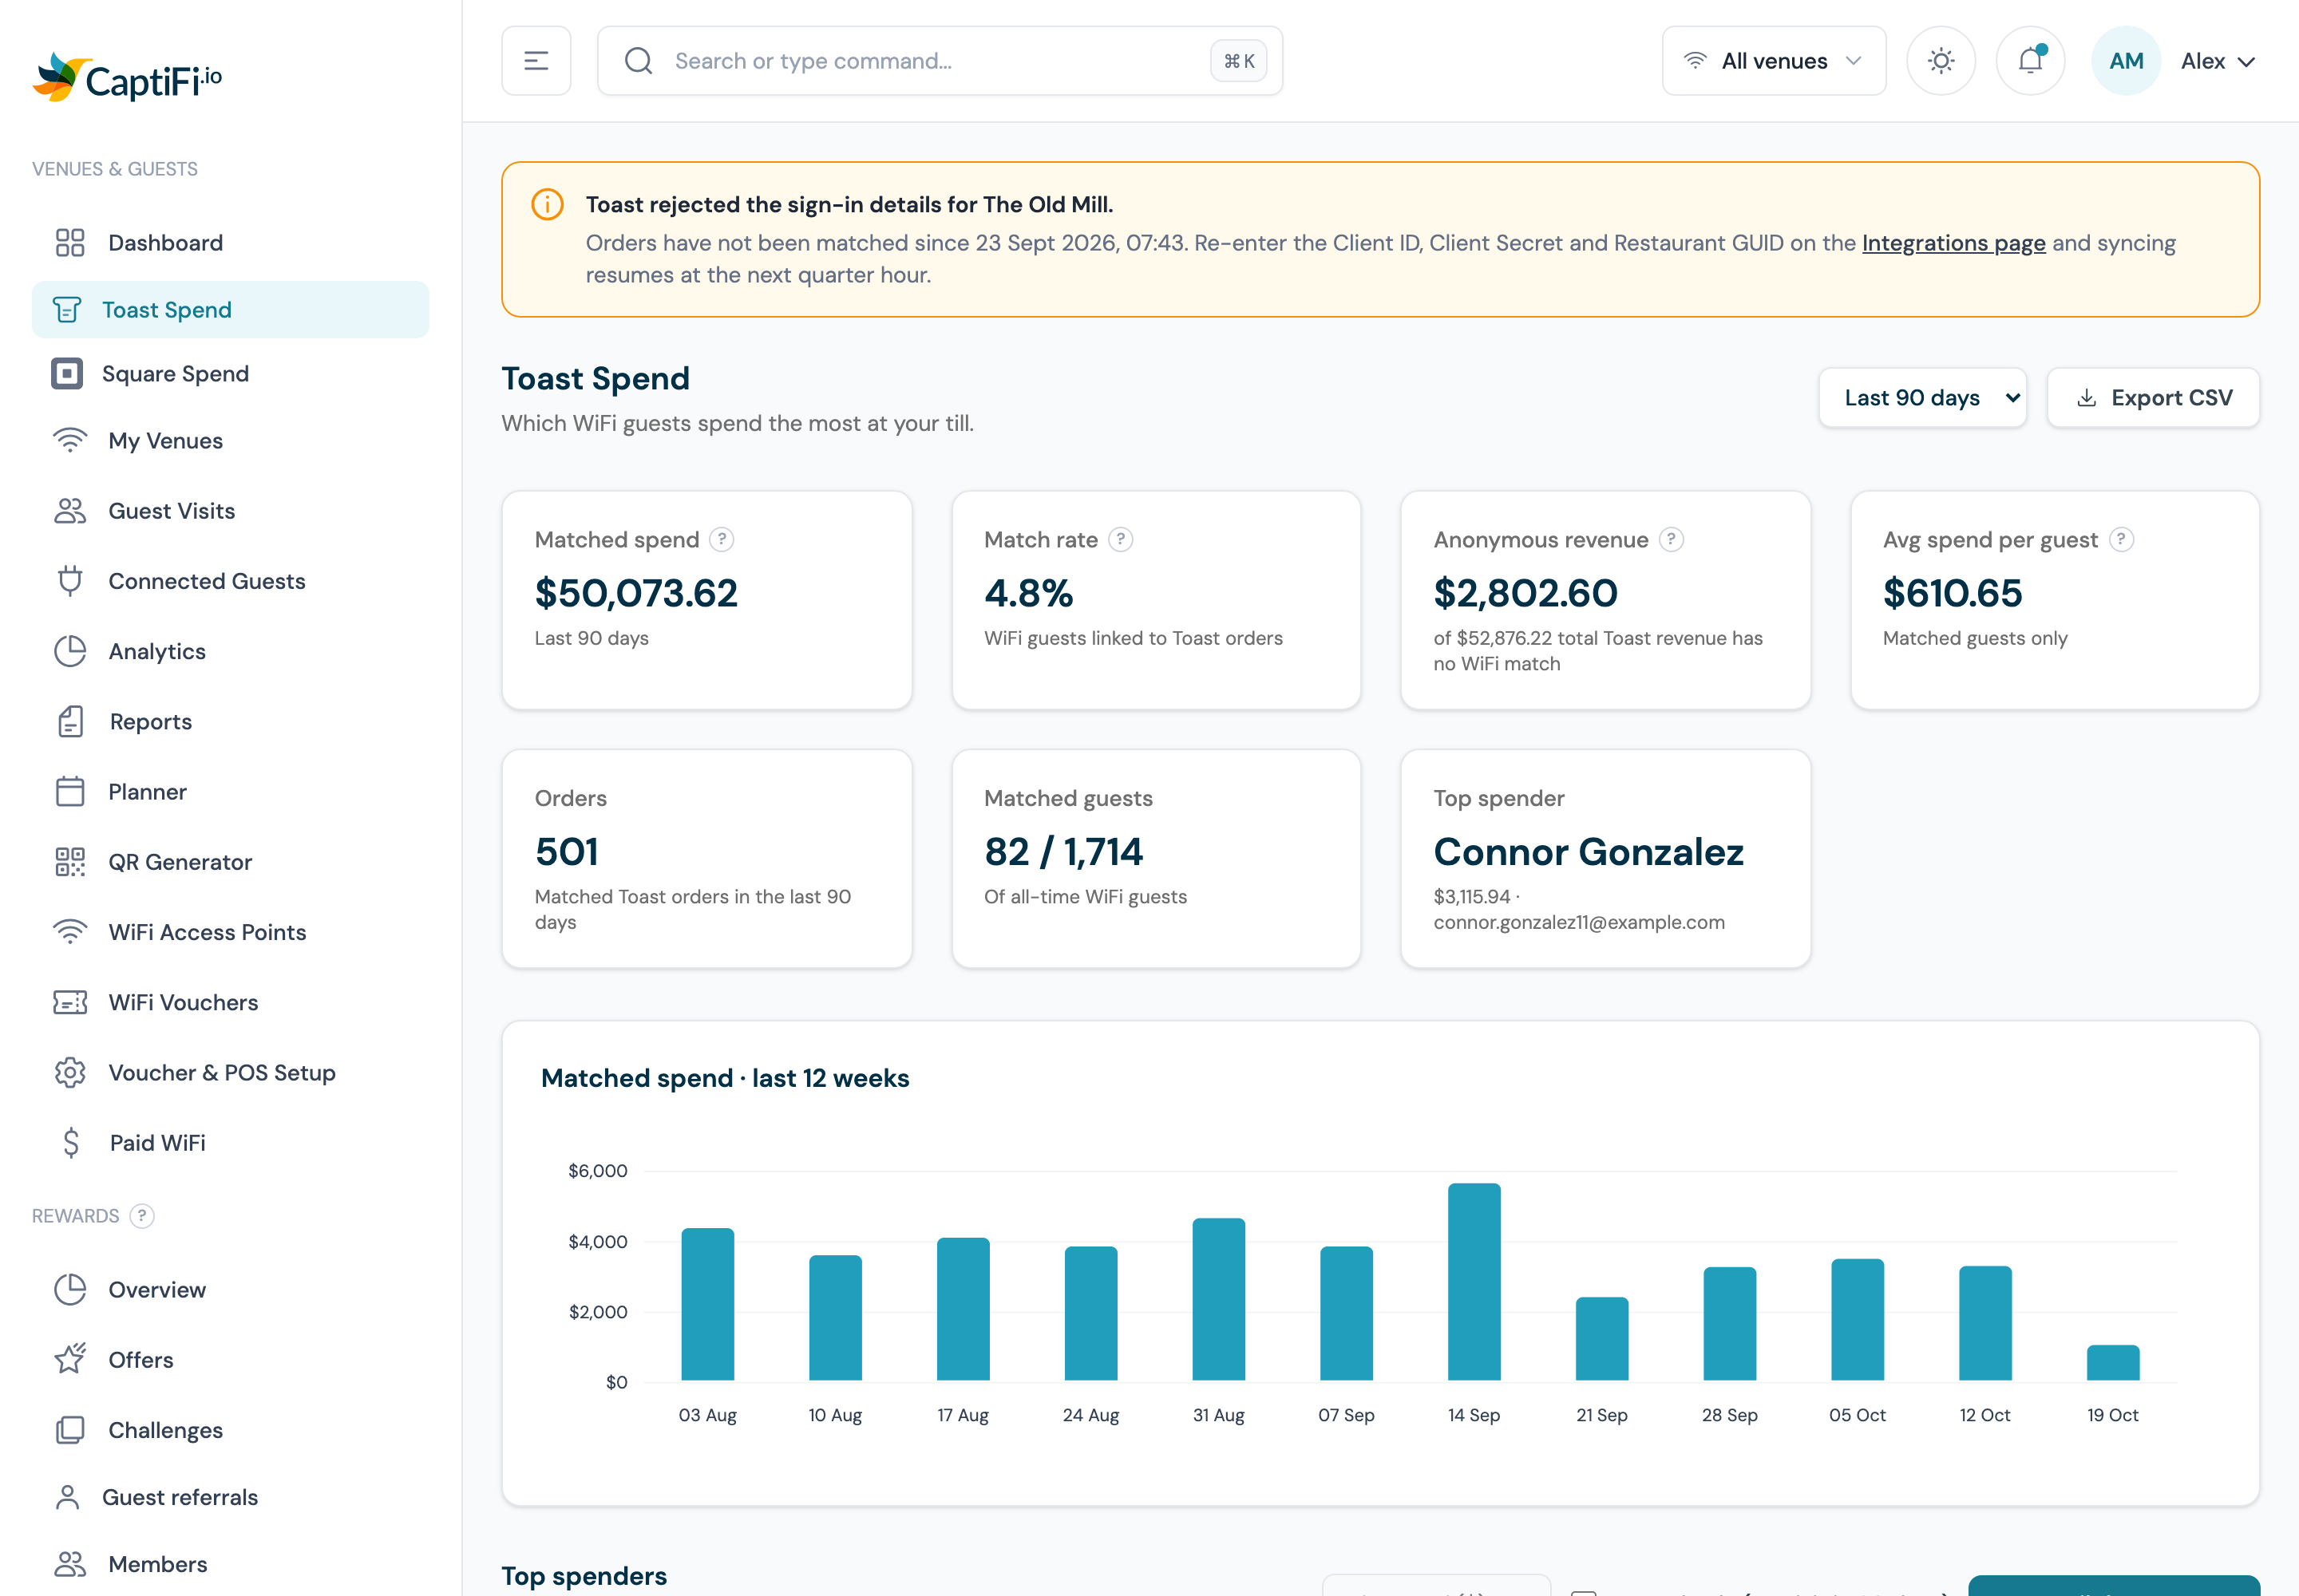The image size is (2299, 1596).
Task: Click the sidebar collapse hamburger icon
Action: tap(536, 61)
